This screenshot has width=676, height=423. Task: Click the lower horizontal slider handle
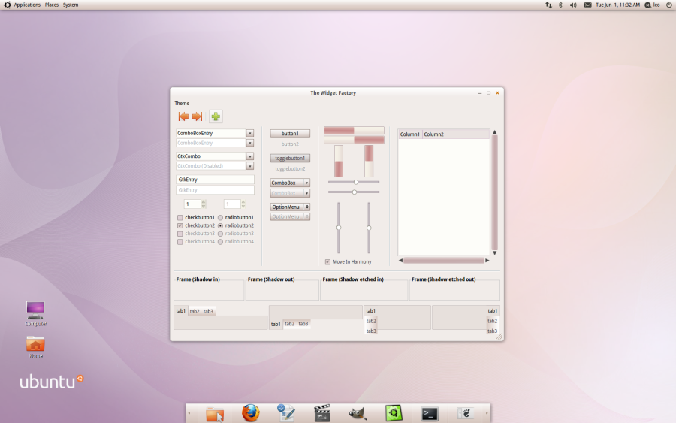355,192
